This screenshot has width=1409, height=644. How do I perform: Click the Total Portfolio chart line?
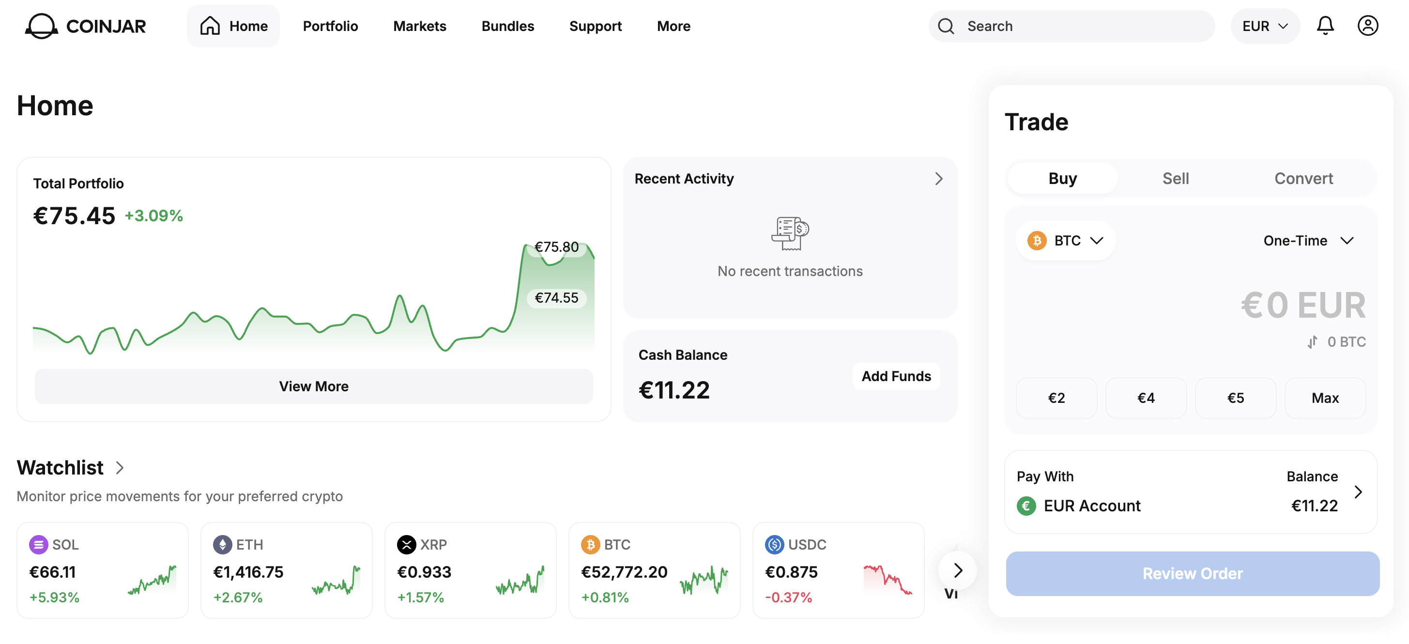tap(313, 298)
